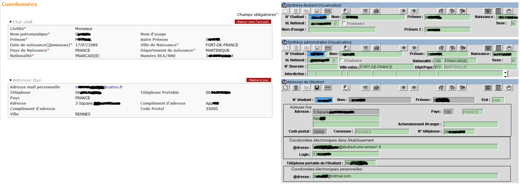The image size is (520, 184).
Task: Click hand icon in Synthèse étudiant toolbar
Action: (509, 11)
